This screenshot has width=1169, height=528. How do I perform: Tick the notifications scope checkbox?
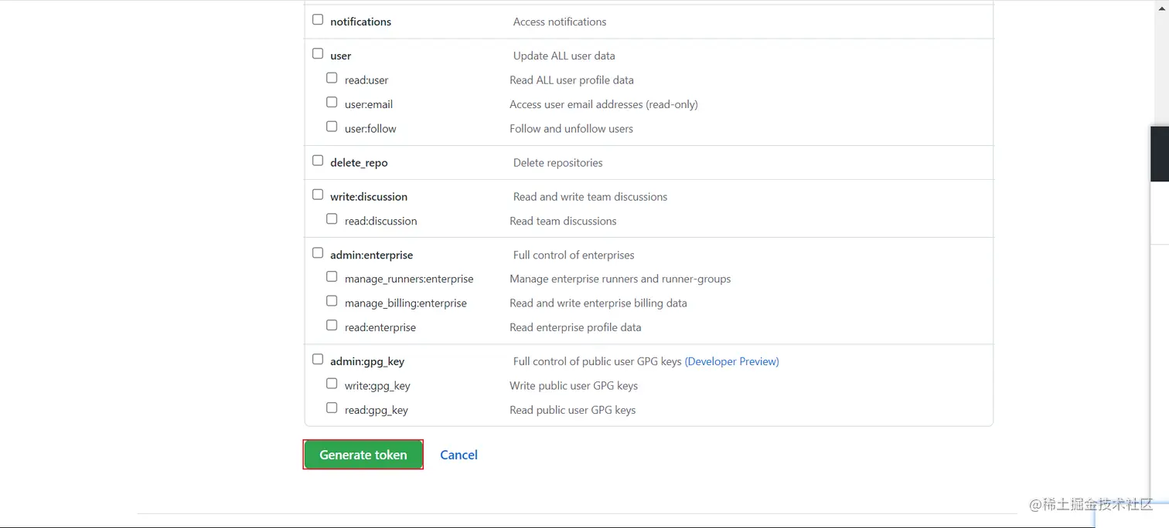click(x=318, y=20)
